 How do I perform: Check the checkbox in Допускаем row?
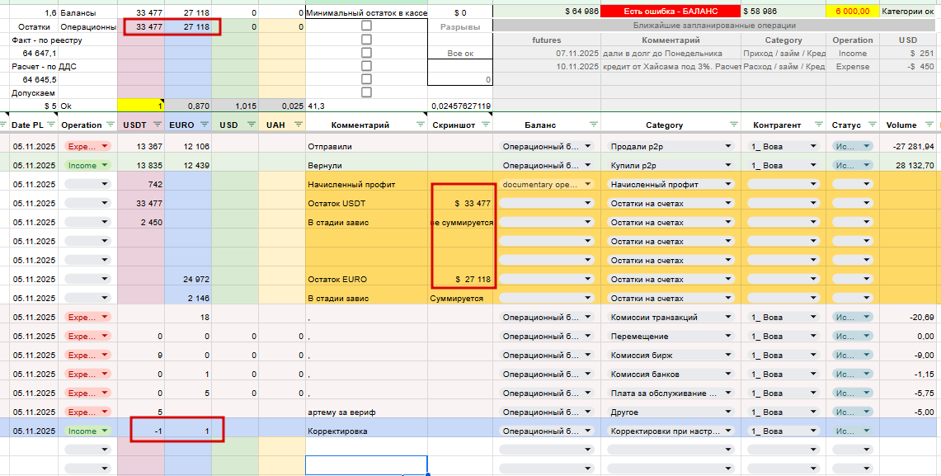coord(366,92)
